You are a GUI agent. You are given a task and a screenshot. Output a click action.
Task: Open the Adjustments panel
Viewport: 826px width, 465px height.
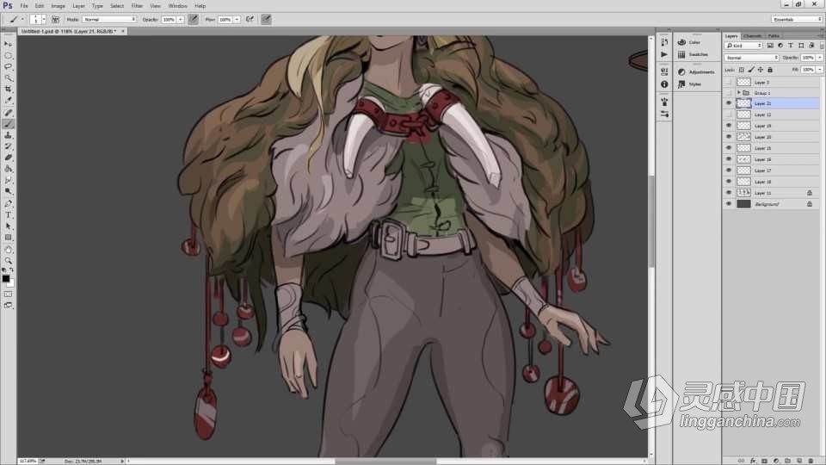point(697,71)
